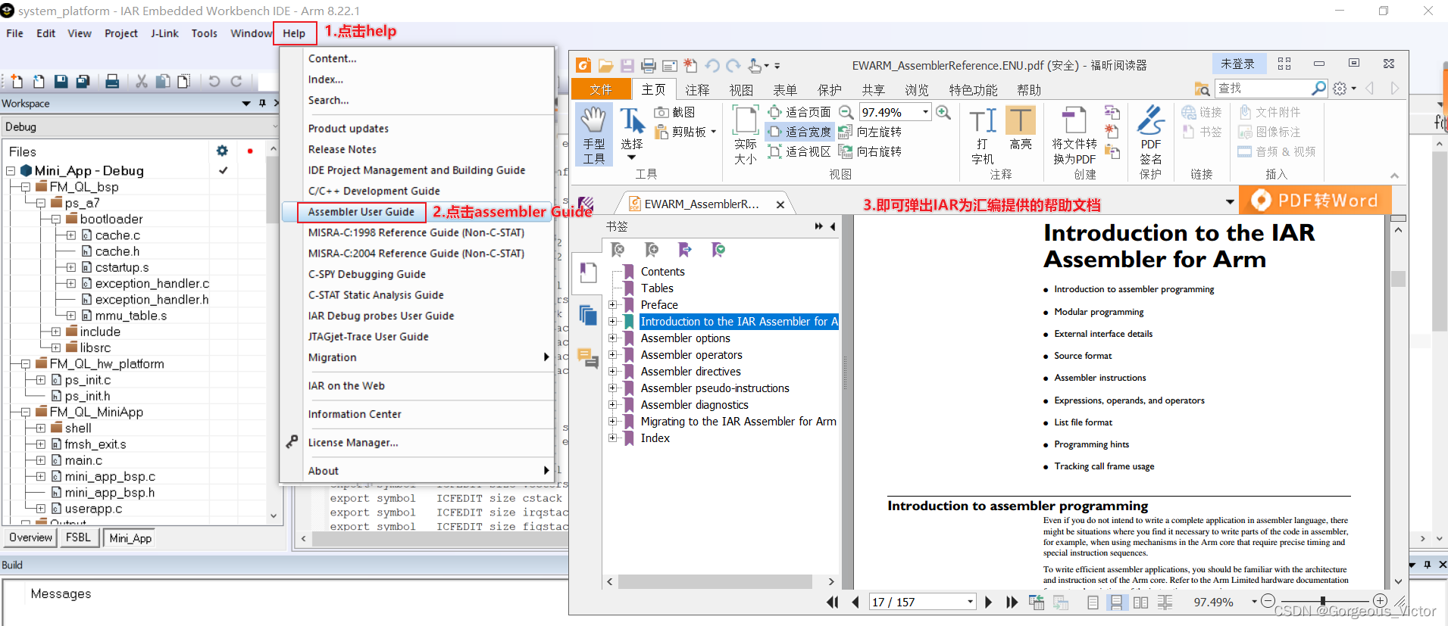The width and height of the screenshot is (1448, 626).
Task: Click the search magnifier icon in Find box
Action: click(x=1319, y=89)
